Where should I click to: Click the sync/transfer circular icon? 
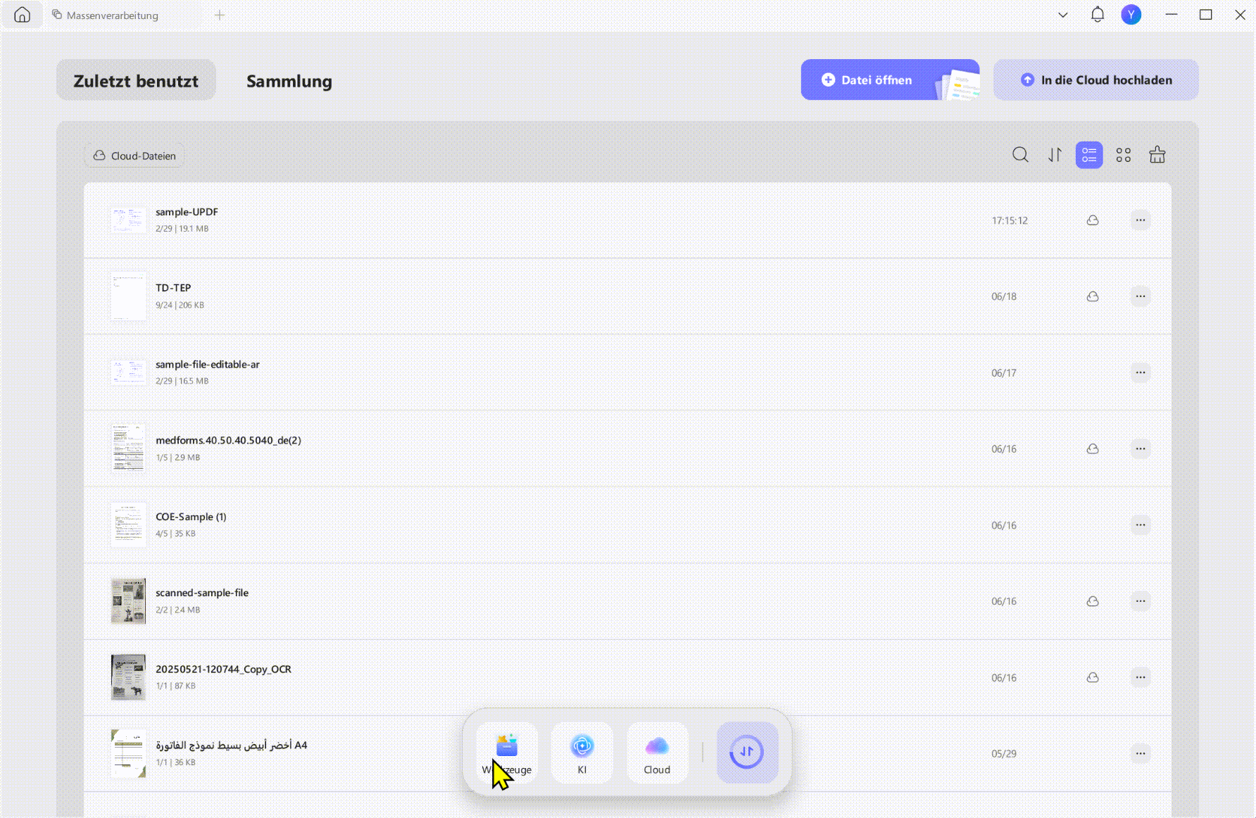747,752
